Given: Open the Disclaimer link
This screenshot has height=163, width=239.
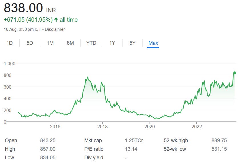Looking at the screenshot, I should coord(55,29).
